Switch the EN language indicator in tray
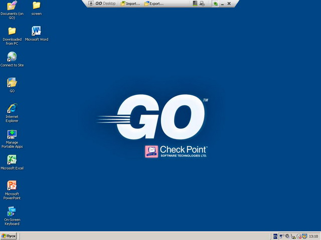 coord(275,235)
